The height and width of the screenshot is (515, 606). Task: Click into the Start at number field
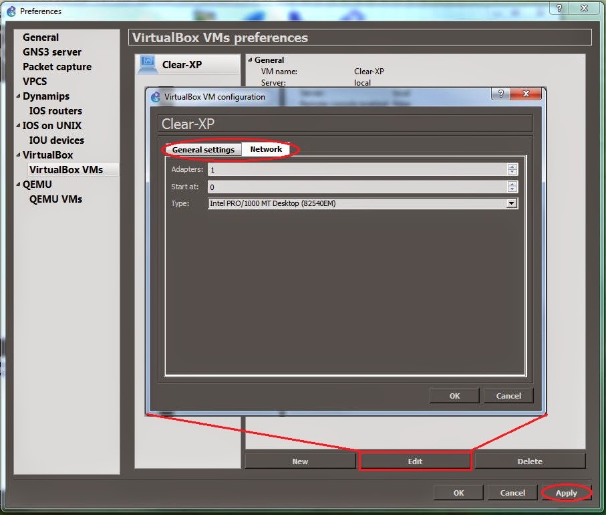357,187
